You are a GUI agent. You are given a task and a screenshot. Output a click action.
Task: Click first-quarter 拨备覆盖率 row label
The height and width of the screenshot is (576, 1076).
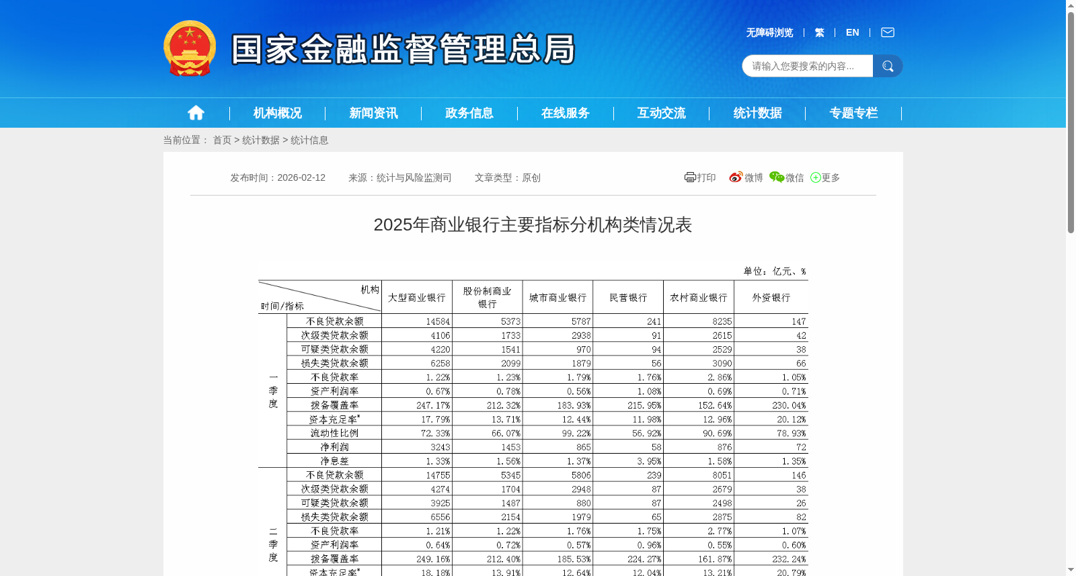tap(334, 405)
